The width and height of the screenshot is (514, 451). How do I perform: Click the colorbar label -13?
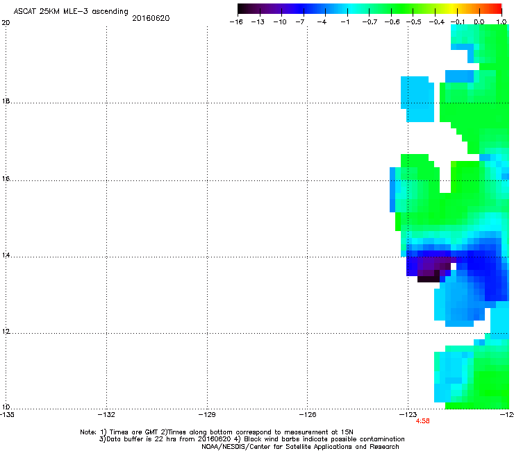click(x=258, y=22)
